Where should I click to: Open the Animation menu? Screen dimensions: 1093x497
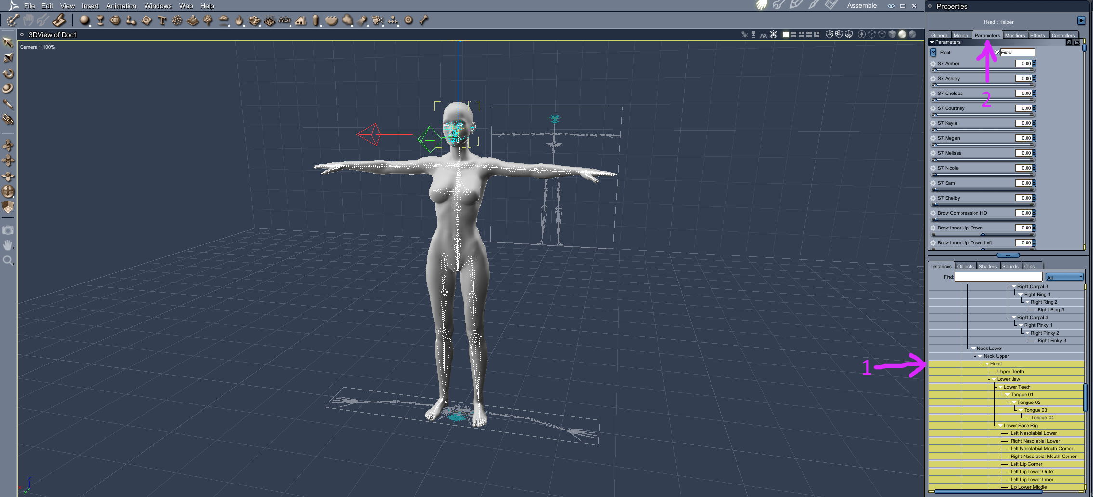point(121,6)
